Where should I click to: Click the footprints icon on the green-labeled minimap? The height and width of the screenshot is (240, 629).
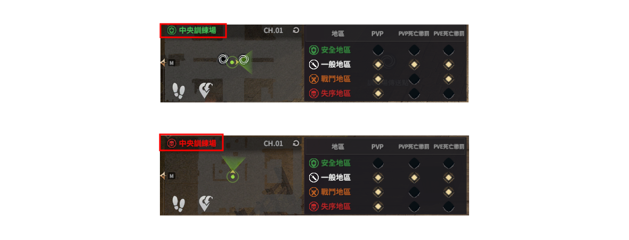pos(179,91)
